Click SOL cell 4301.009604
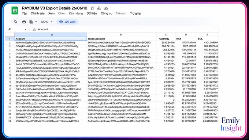Screen dimensions: 249x140 point(208,43)
